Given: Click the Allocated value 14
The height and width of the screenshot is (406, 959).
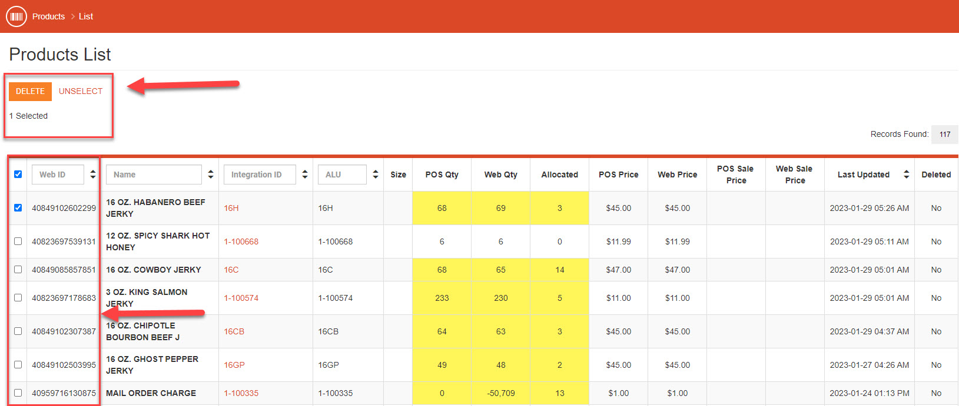Looking at the screenshot, I should coord(560,270).
